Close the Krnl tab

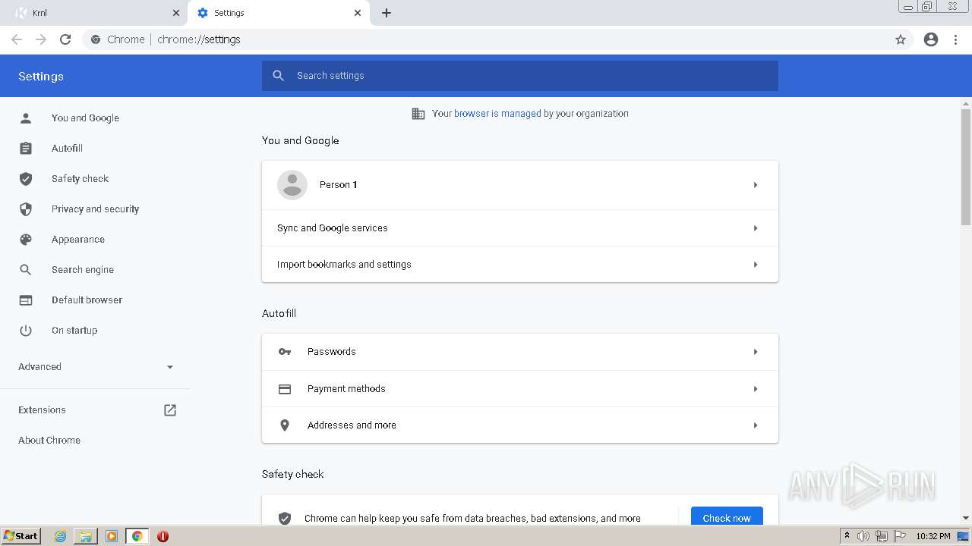[176, 13]
